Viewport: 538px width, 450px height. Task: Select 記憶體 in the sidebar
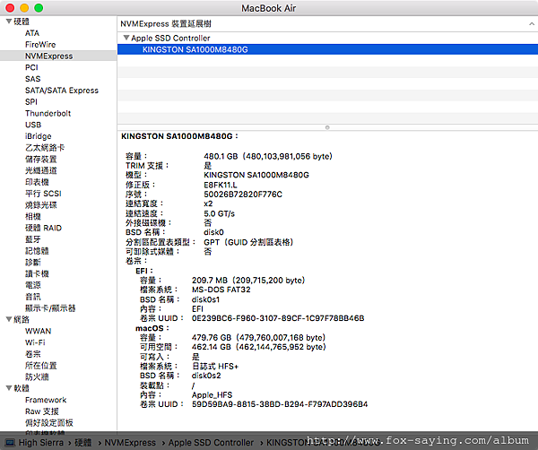click(37, 251)
